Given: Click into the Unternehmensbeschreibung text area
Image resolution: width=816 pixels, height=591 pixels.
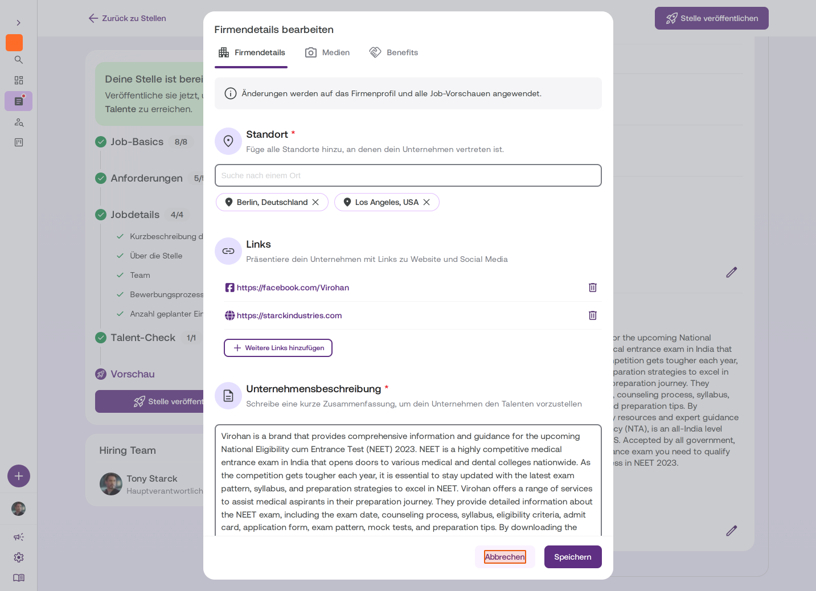Looking at the screenshot, I should [x=408, y=480].
